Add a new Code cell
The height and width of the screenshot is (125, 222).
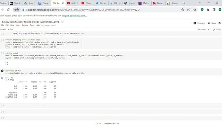tap(3, 30)
